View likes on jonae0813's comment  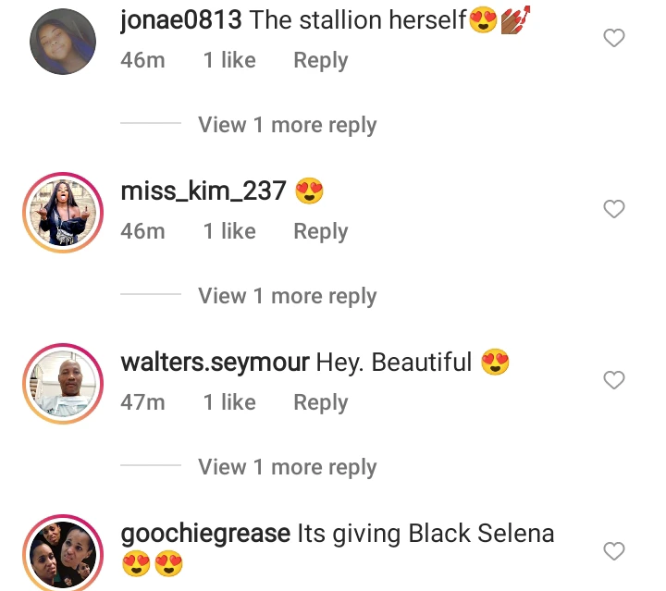tap(229, 60)
